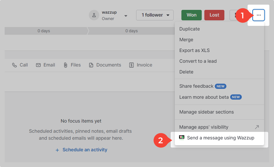Select Convert to a lead
Viewport: 274px width, 167px height.
198,61
